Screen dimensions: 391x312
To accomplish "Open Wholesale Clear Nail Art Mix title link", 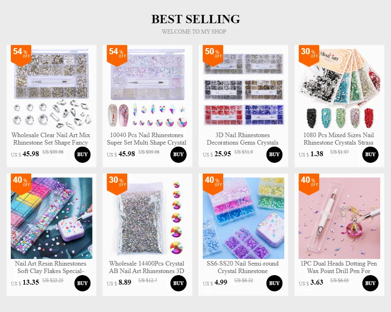I will [x=51, y=139].
